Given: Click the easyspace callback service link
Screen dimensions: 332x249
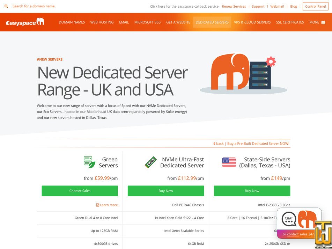Looking at the screenshot, I should point(184,6).
